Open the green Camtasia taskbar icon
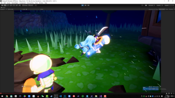The width and height of the screenshot is (175, 98). (47, 96)
